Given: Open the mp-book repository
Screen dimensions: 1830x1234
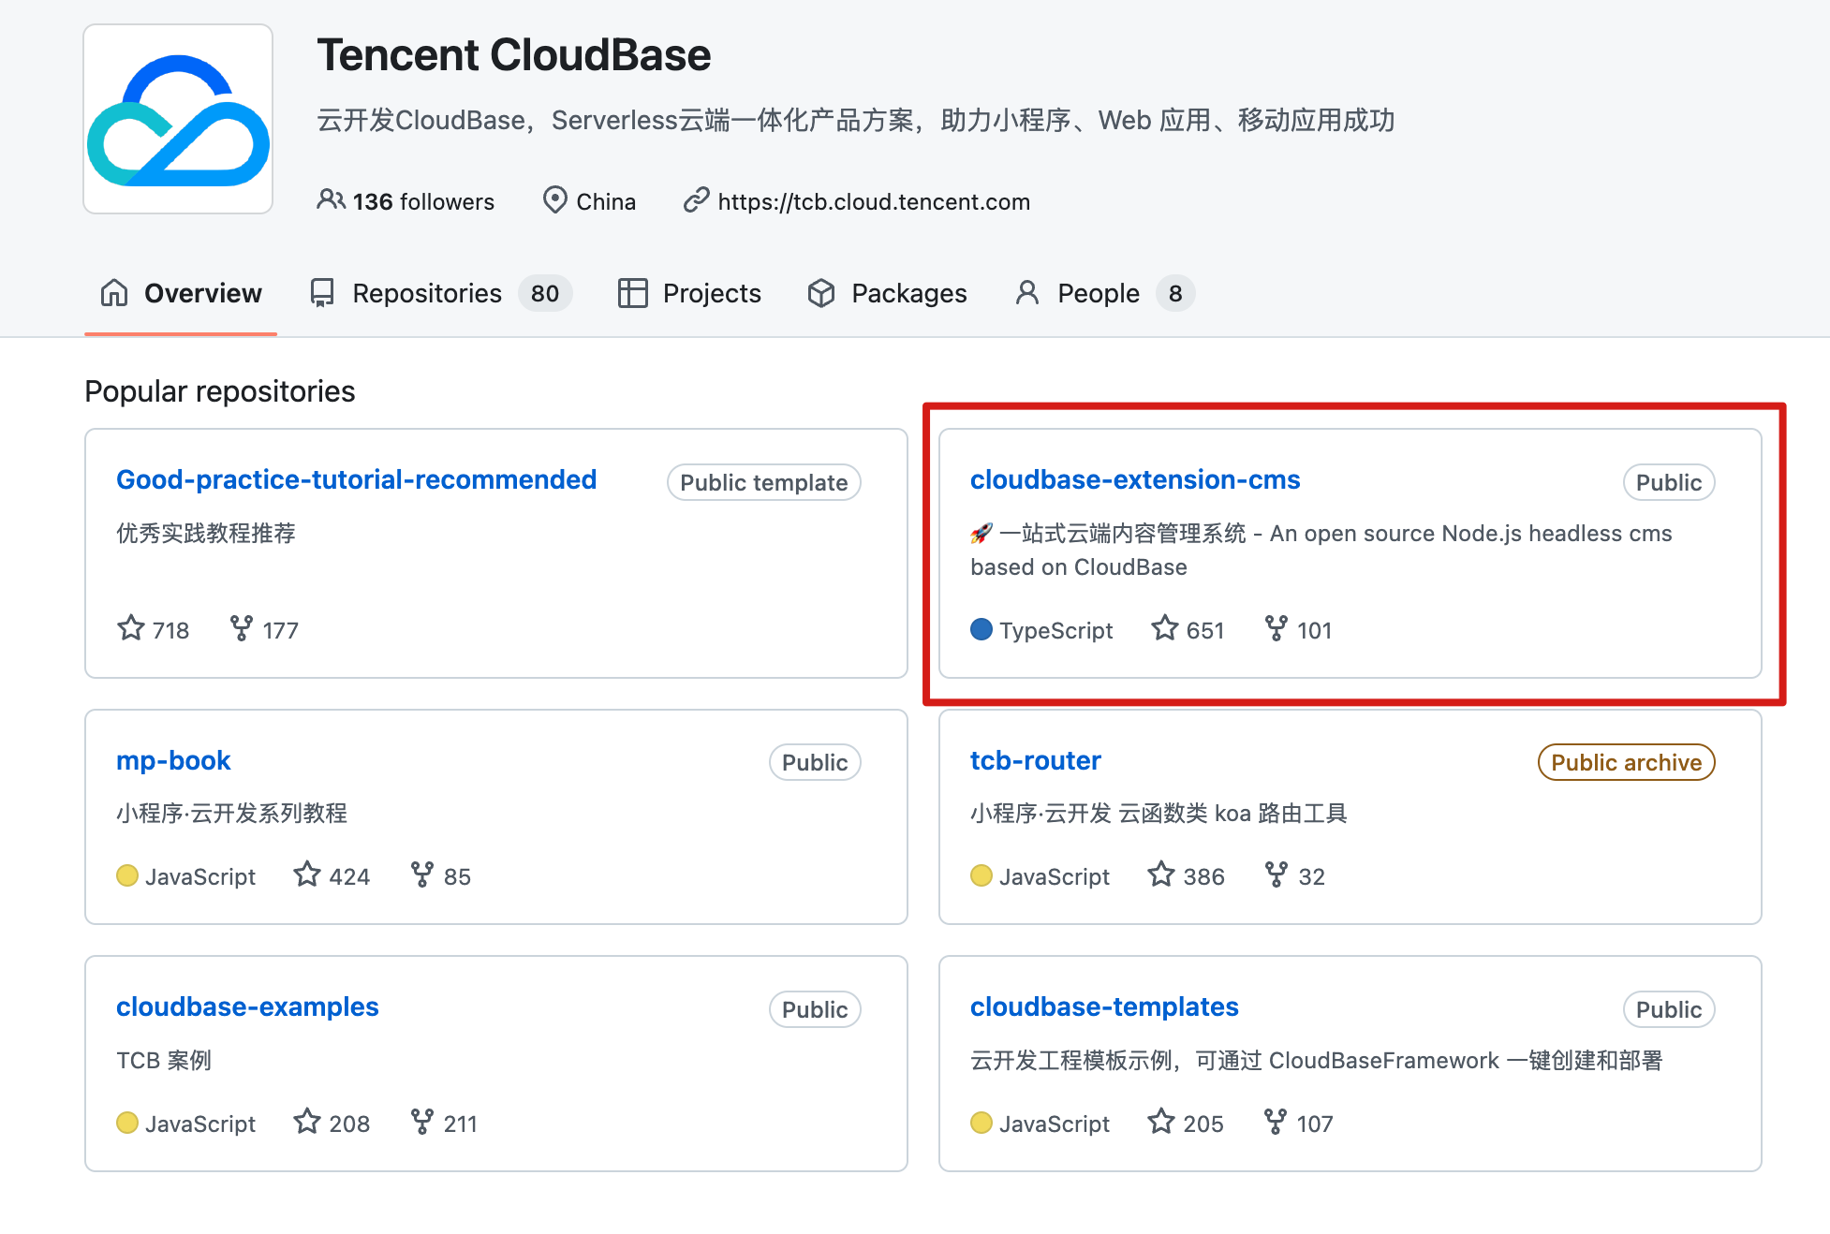Looking at the screenshot, I should (173, 760).
